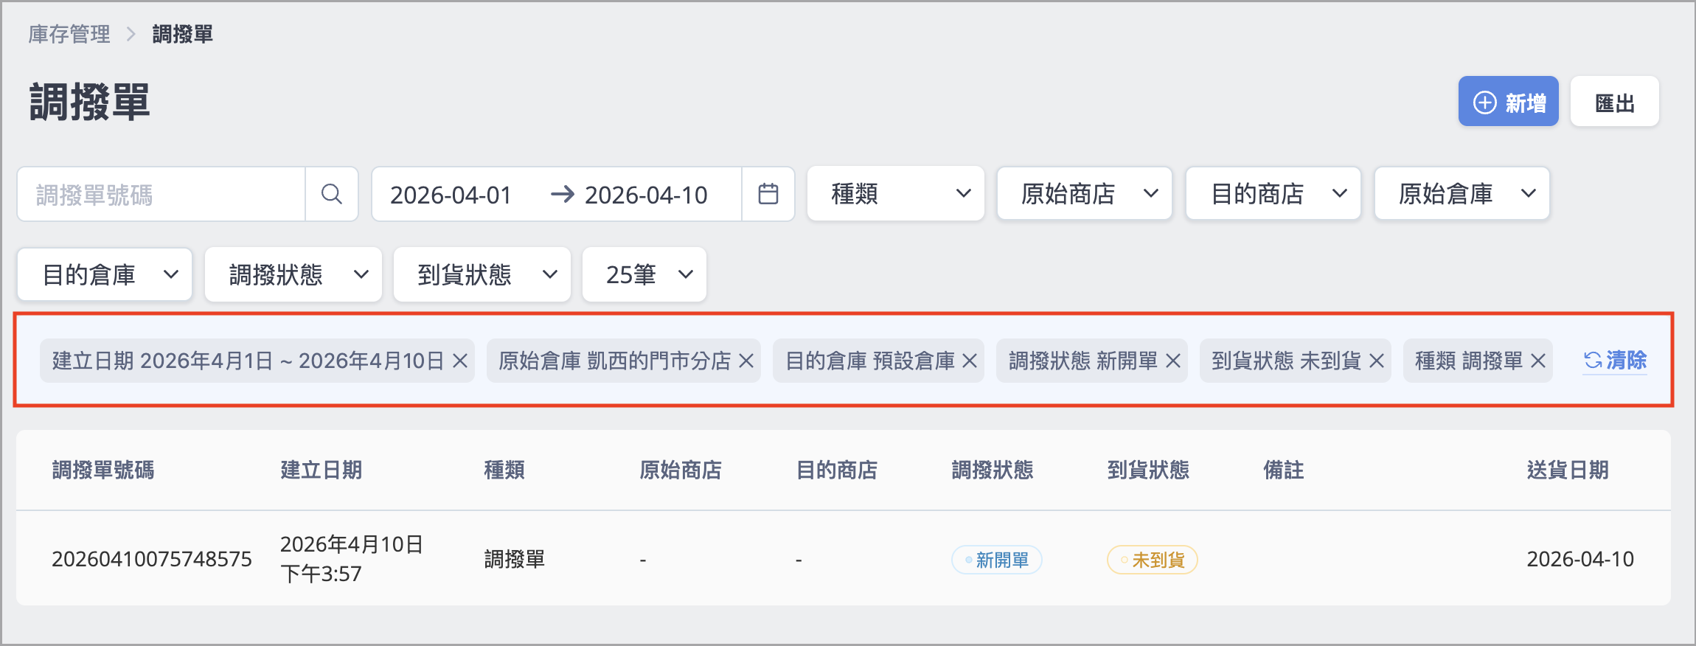Remove the 到貨狀態 未到貨 filter tag
Viewport: 1696px width, 646px height.
tap(1377, 361)
